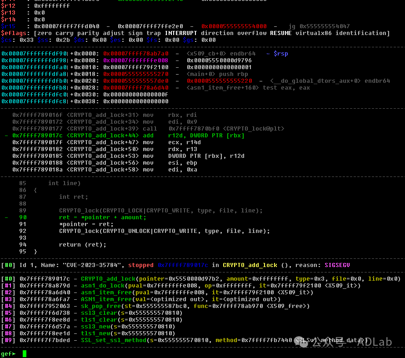This screenshot has height=358, width=405.
Task: Select stack address 0x00007fffffffdfa8
Action: 34,74
